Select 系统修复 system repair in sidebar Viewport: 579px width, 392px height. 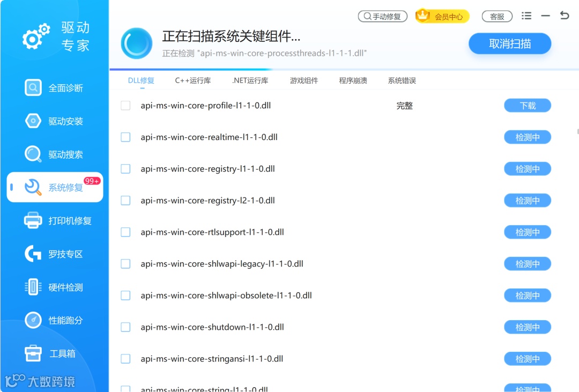55,187
